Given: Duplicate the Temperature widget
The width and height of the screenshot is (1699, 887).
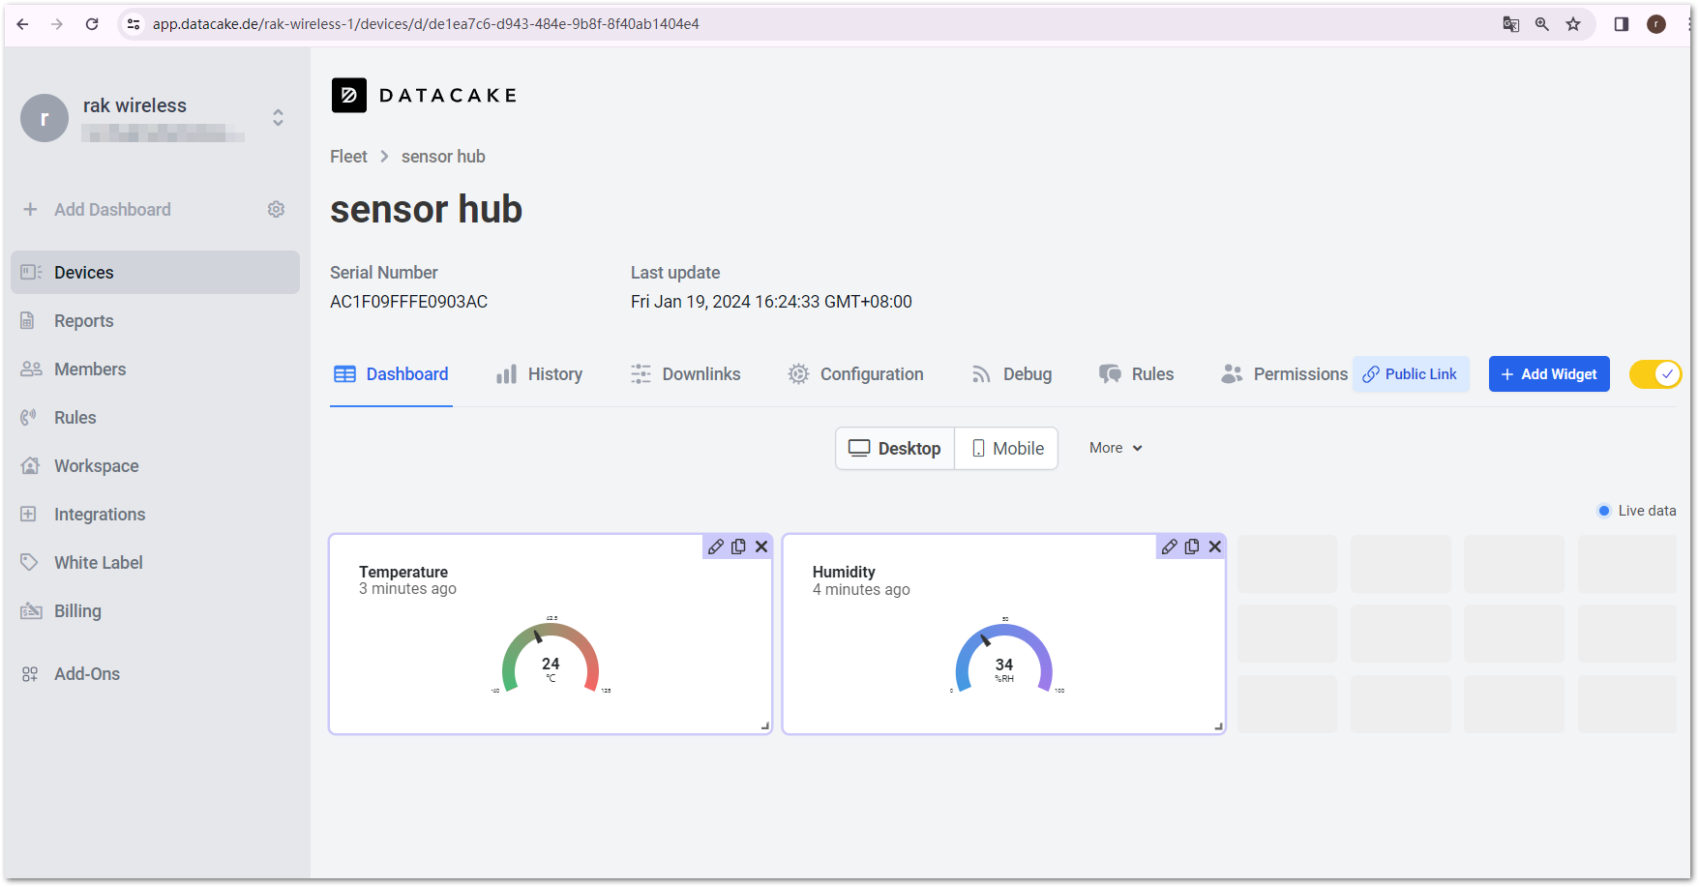Looking at the screenshot, I should pos(738,547).
